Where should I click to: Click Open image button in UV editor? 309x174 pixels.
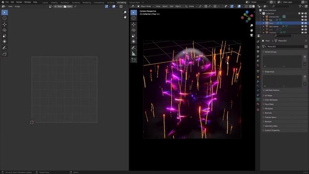point(68,6)
